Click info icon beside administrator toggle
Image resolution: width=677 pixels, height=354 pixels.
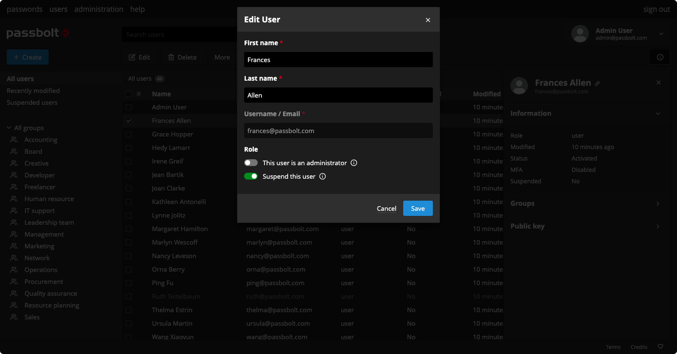354,163
